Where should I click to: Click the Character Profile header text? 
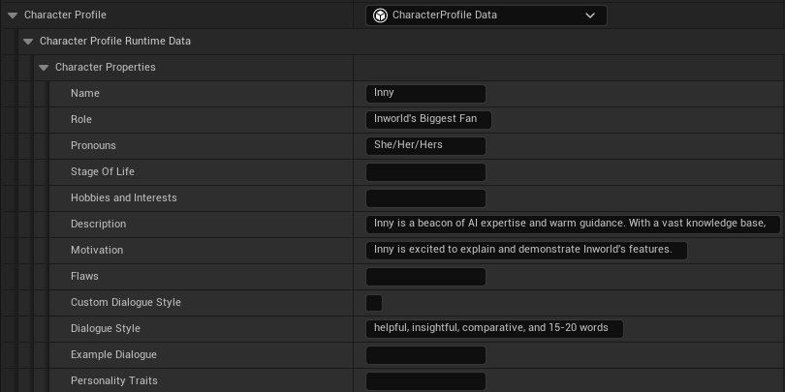(x=65, y=15)
